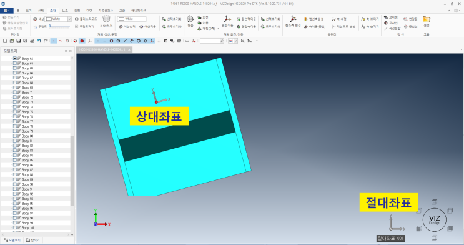The height and width of the screenshot is (245, 464).
Task: Click the 교차점 icon in 점선 group
Action: pyautogui.click(x=386, y=17)
